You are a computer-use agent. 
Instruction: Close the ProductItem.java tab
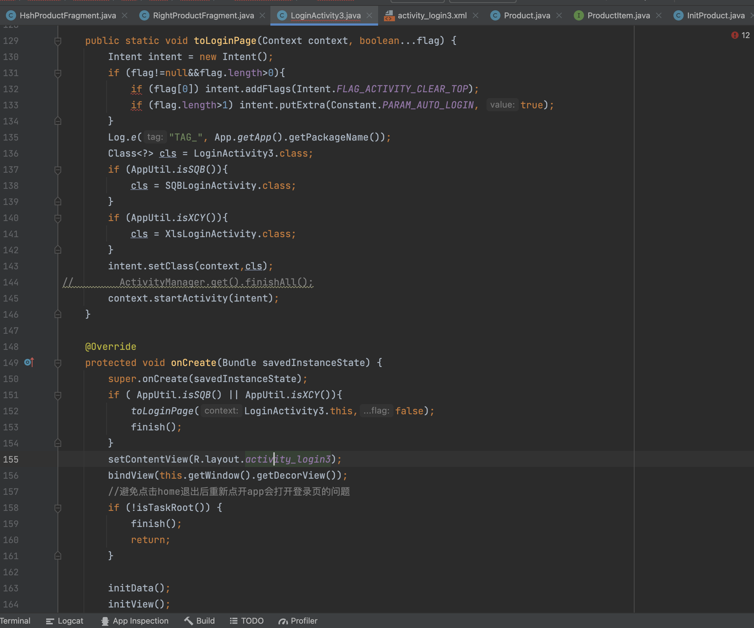(659, 15)
